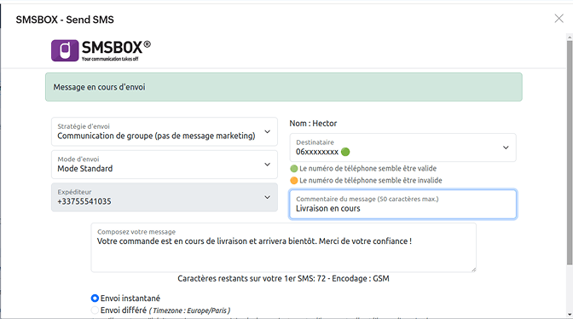Click 'Le numéro de téléphone semble être invalide' text
This screenshot has width=573, height=319.
[x=371, y=181]
